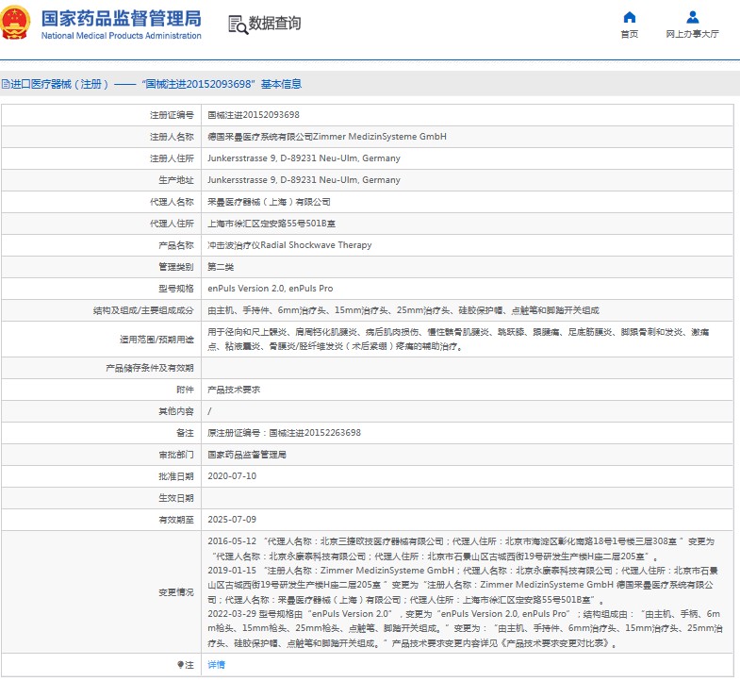Click agent address 上海市徐汇区 value
740x681 pixels.
(x=271, y=224)
